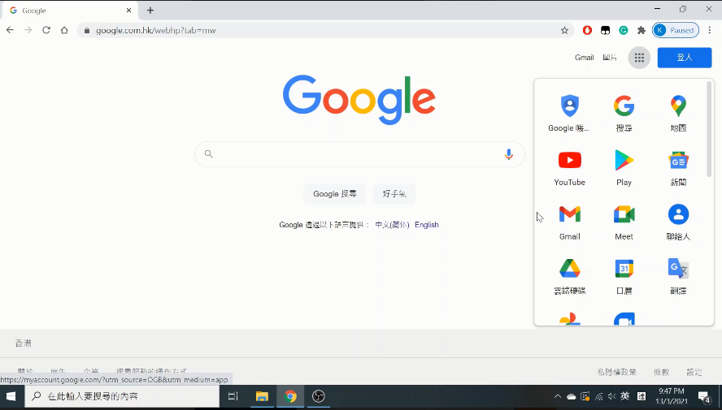Click the apps panel scrollbar
This screenshot has width=722, height=410.
point(709,129)
